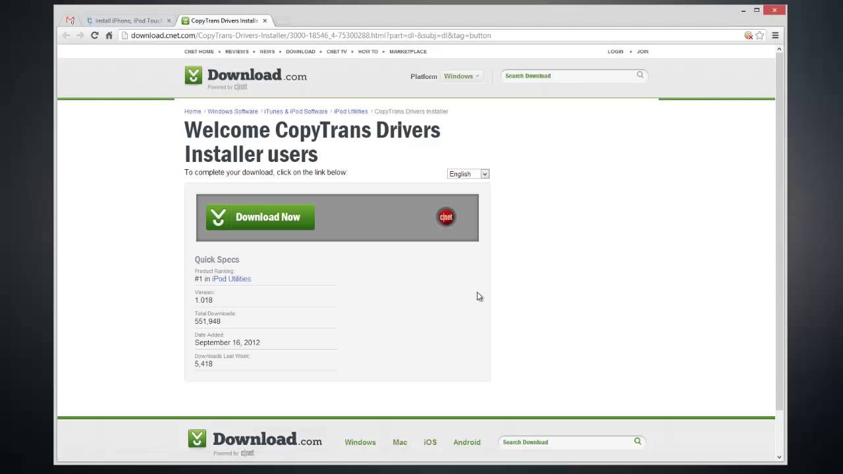Click the Windows Software breadcrumb
The width and height of the screenshot is (843, 474).
(232, 111)
